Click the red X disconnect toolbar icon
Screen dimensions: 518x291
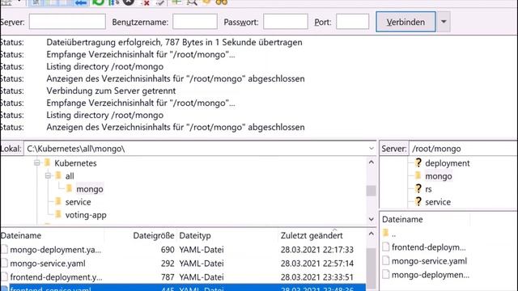coord(145,2)
